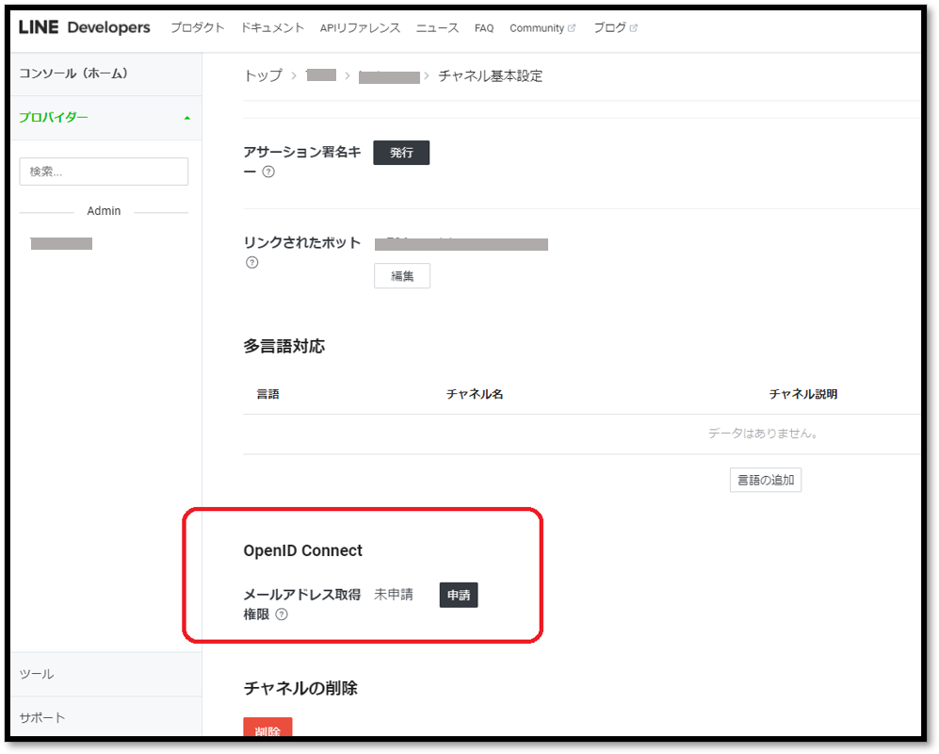939x754 pixels.
Task: Open the APIリファレンス menu item
Action: click(x=359, y=27)
